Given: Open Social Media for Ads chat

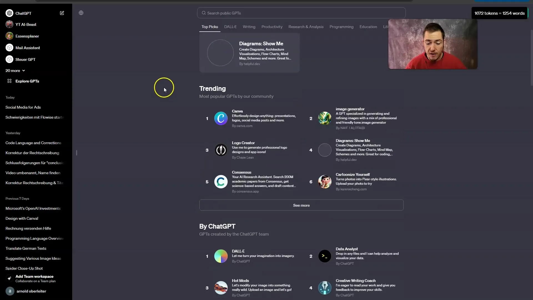Looking at the screenshot, I should (x=23, y=107).
